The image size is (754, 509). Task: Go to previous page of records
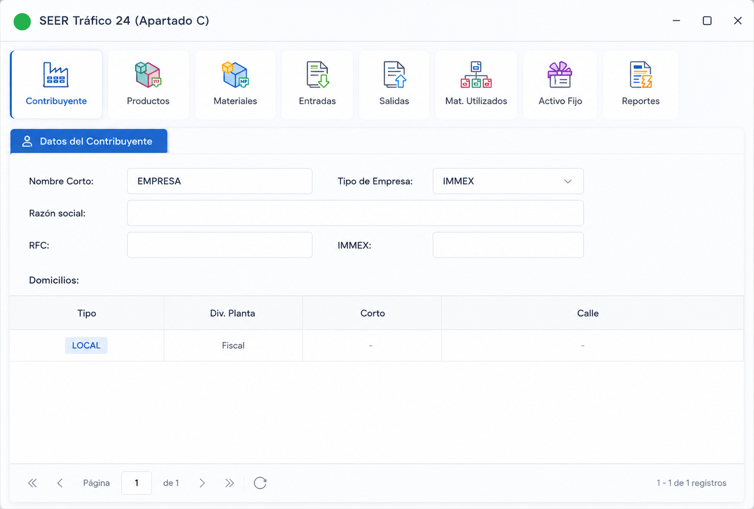pos(60,483)
